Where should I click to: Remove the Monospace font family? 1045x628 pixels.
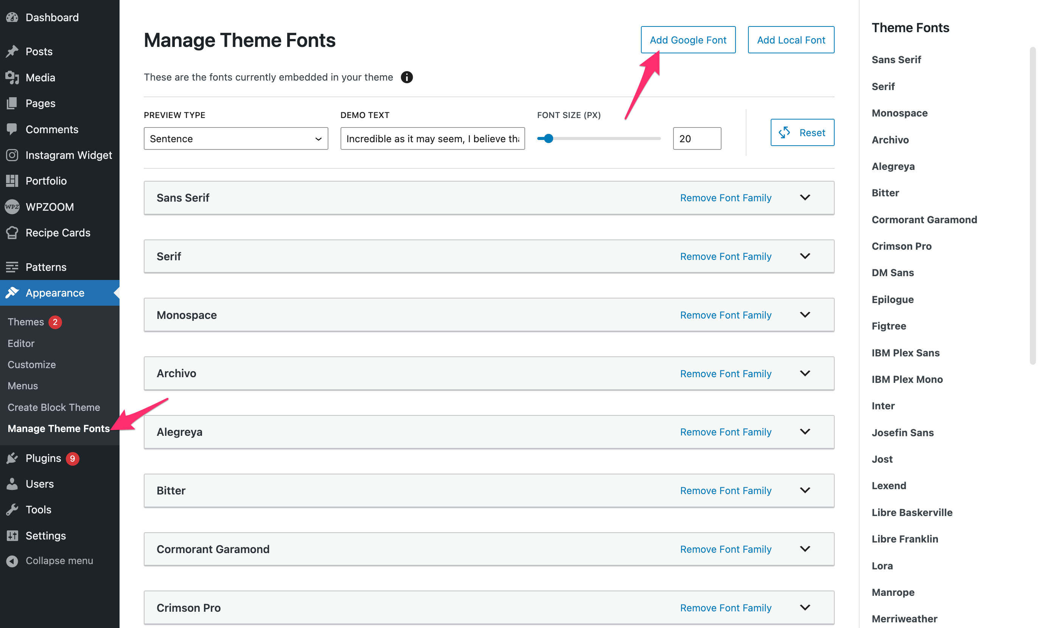725,315
